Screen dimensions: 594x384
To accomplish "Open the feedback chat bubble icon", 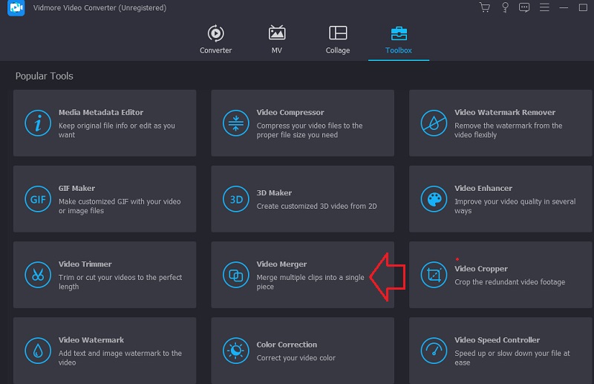I will tap(524, 8).
